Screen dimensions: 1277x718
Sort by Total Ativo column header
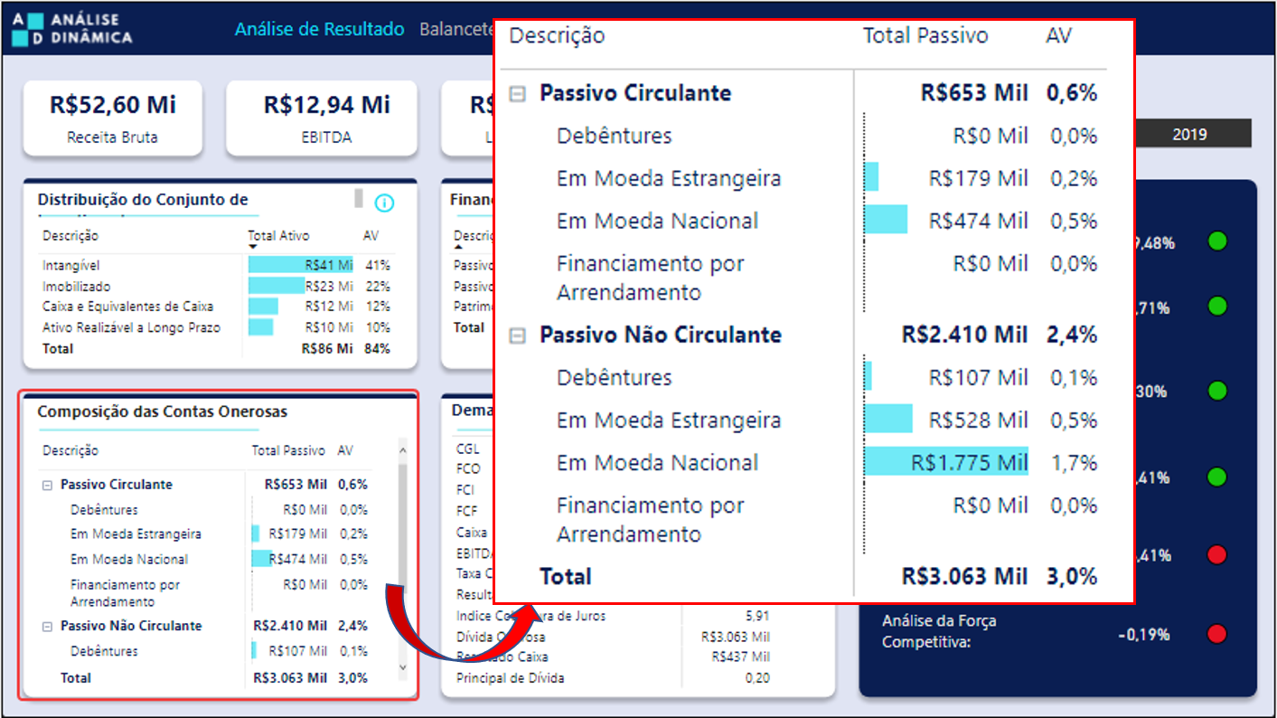pyautogui.click(x=280, y=235)
